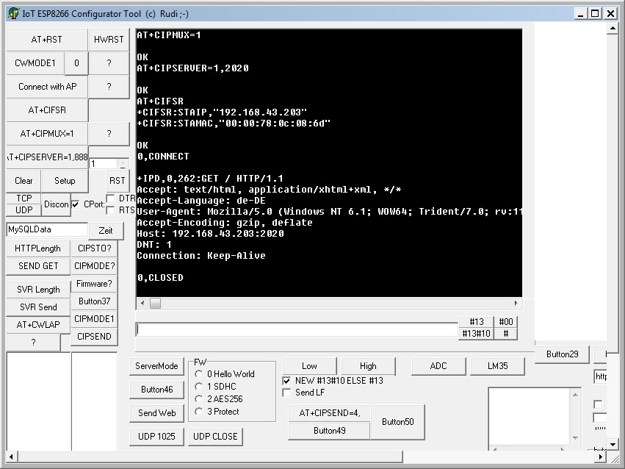Click the ? next to Connect with AP
Screen dimensions: 625x469
(x=109, y=87)
